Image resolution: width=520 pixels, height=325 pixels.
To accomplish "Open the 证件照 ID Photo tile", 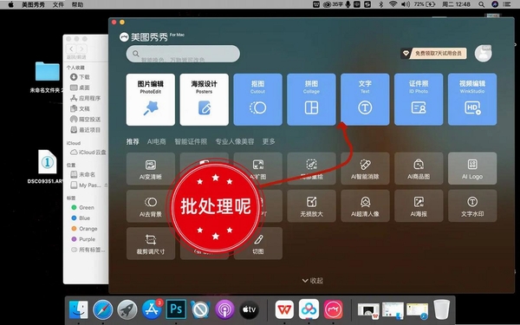I will [x=419, y=100].
